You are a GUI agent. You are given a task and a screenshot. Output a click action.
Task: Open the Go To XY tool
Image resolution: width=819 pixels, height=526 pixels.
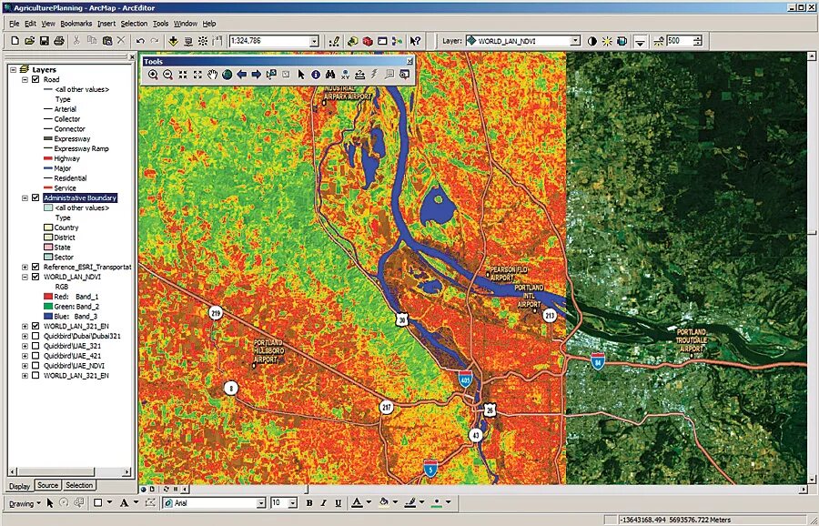(345, 75)
